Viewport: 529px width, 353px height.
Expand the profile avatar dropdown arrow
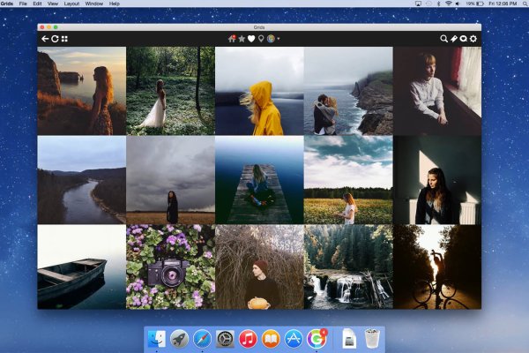(x=279, y=40)
